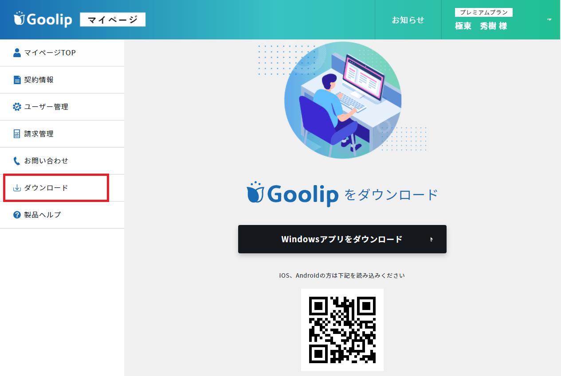Click the Goolip logo in header
Image resolution: width=561 pixels, height=376 pixels.
tap(43, 19)
